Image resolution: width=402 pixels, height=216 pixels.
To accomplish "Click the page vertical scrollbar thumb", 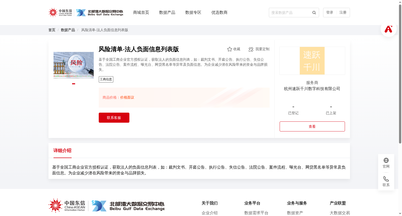I will click(400, 74).
